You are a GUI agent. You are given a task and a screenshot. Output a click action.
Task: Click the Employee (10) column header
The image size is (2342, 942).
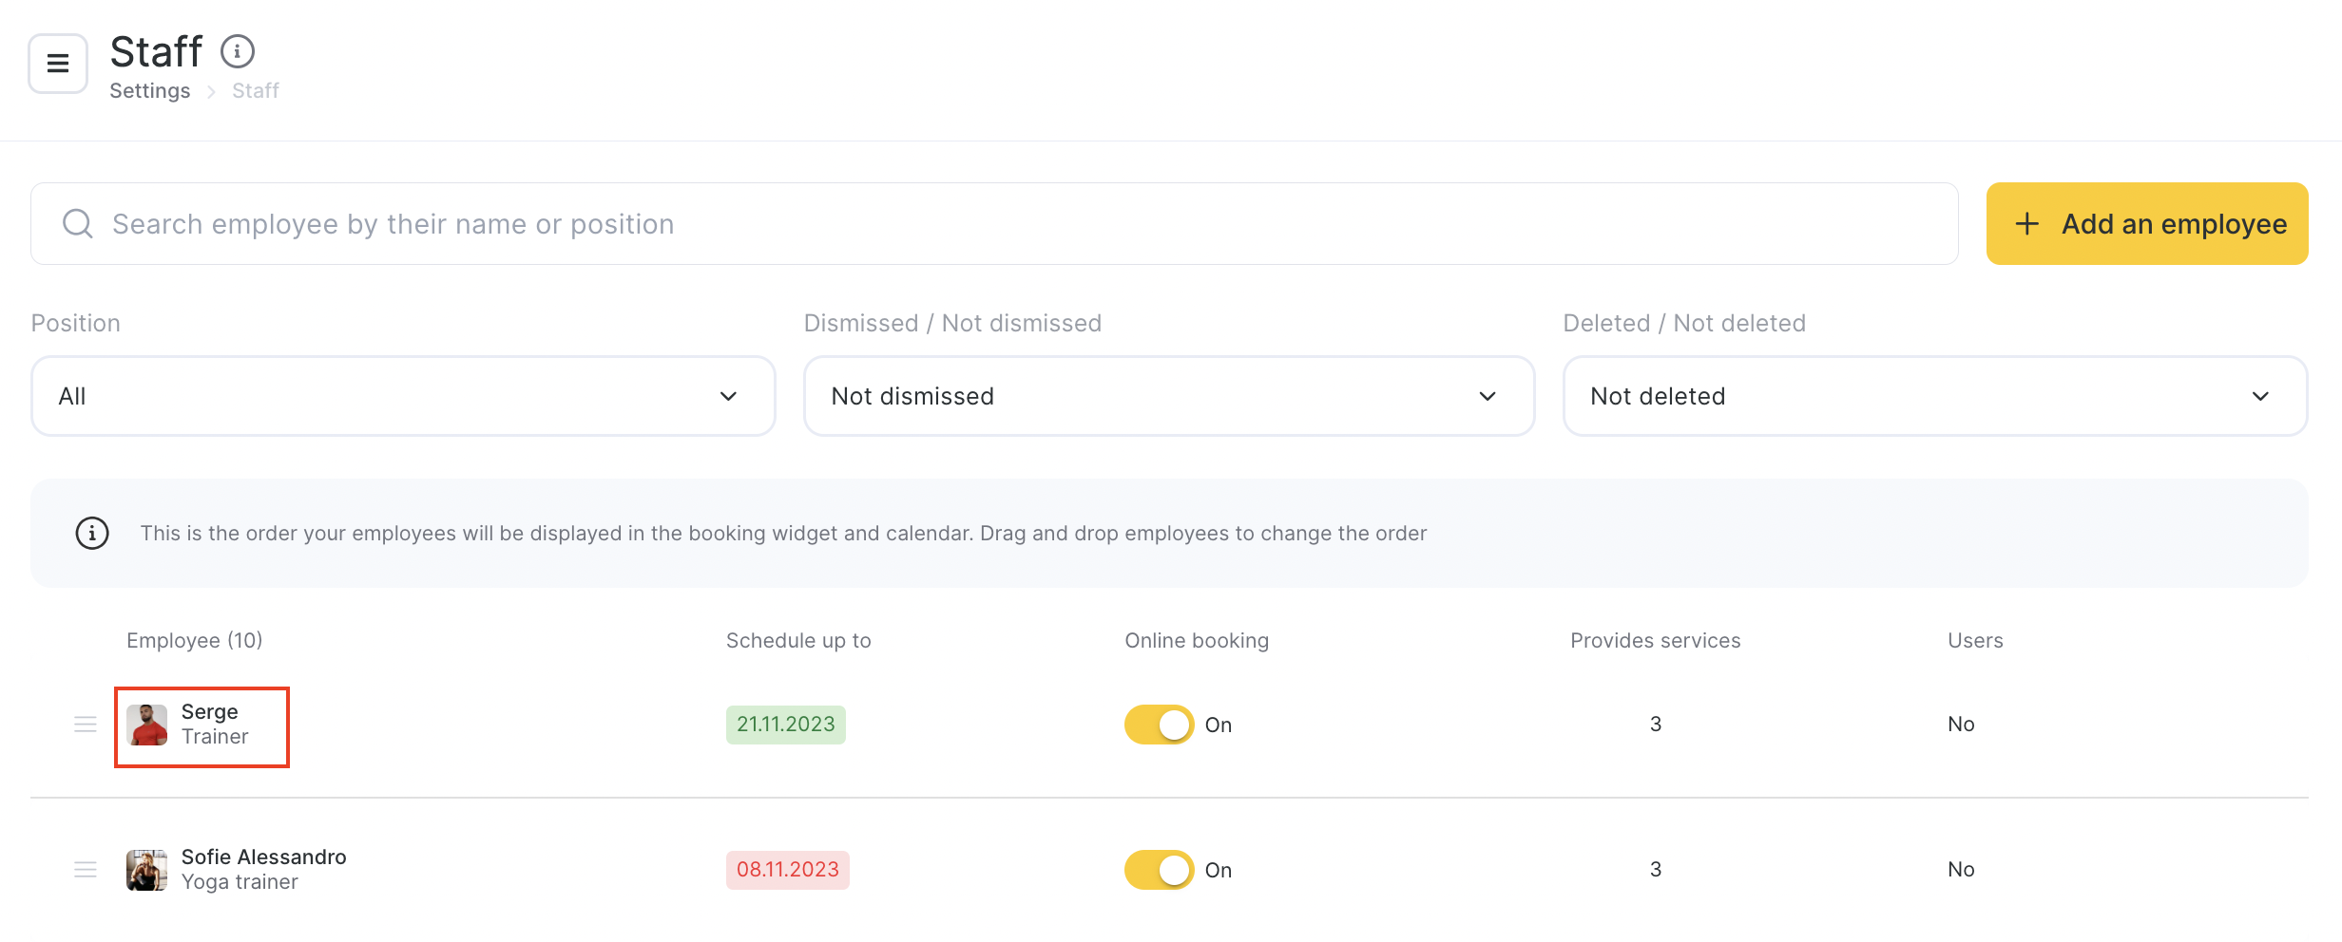[195, 641]
